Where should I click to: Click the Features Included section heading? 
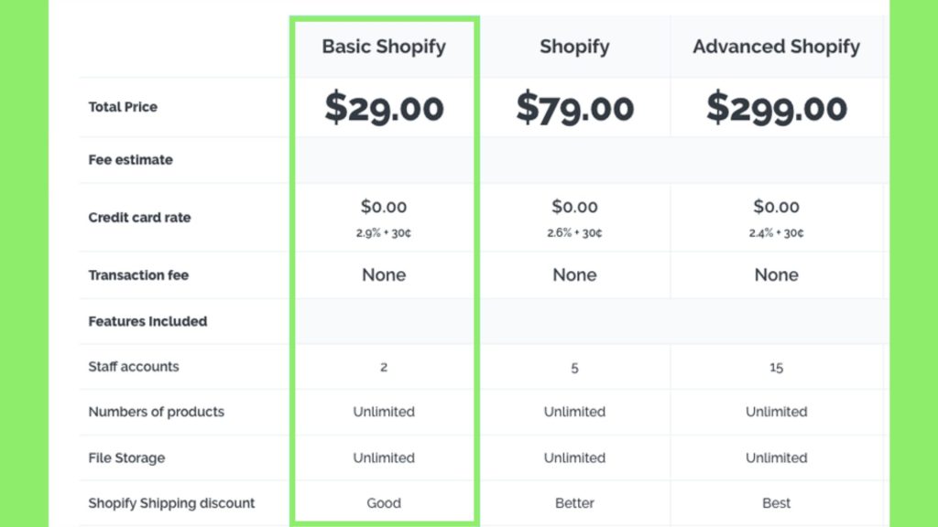[147, 321]
